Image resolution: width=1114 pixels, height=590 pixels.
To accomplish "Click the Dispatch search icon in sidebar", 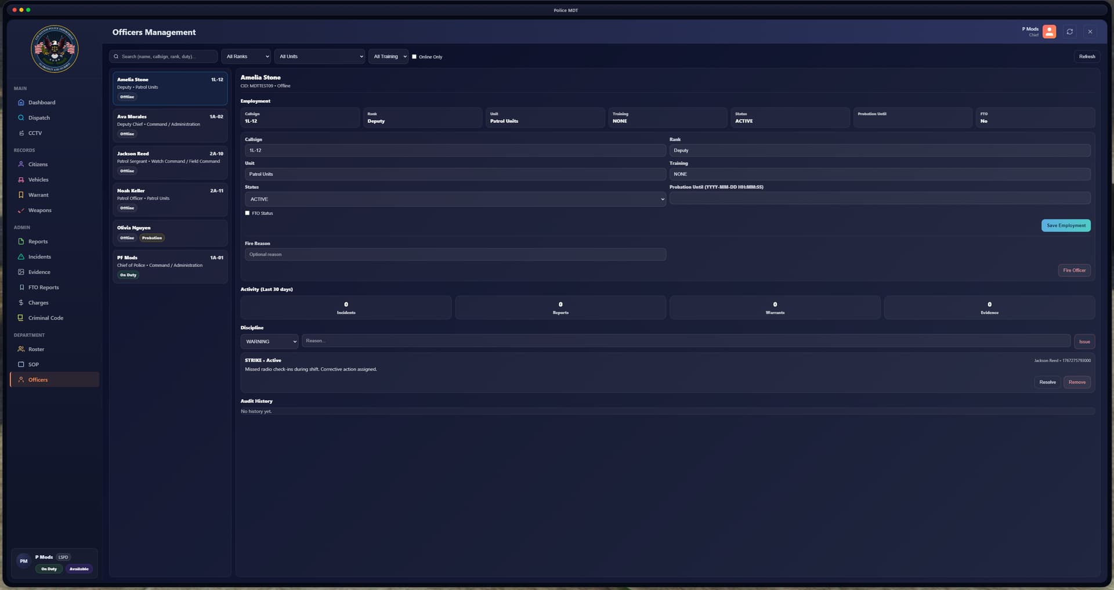I will [x=21, y=118].
